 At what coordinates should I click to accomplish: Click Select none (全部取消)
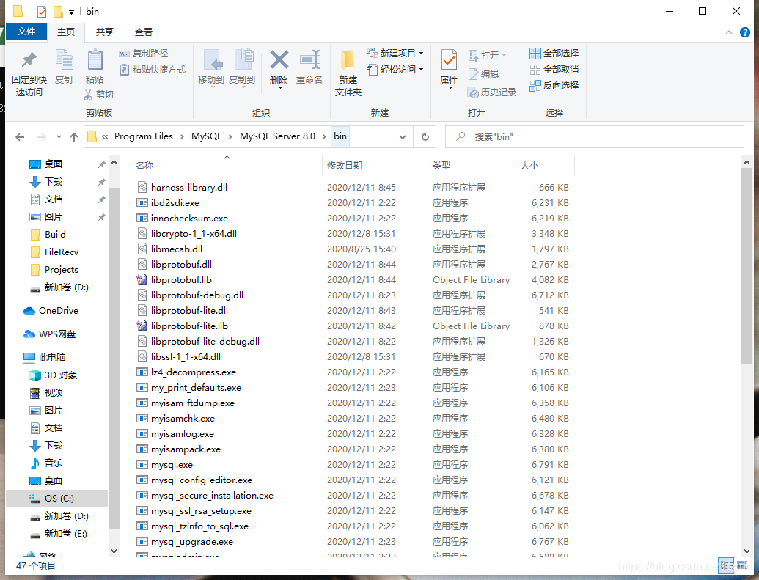point(554,69)
